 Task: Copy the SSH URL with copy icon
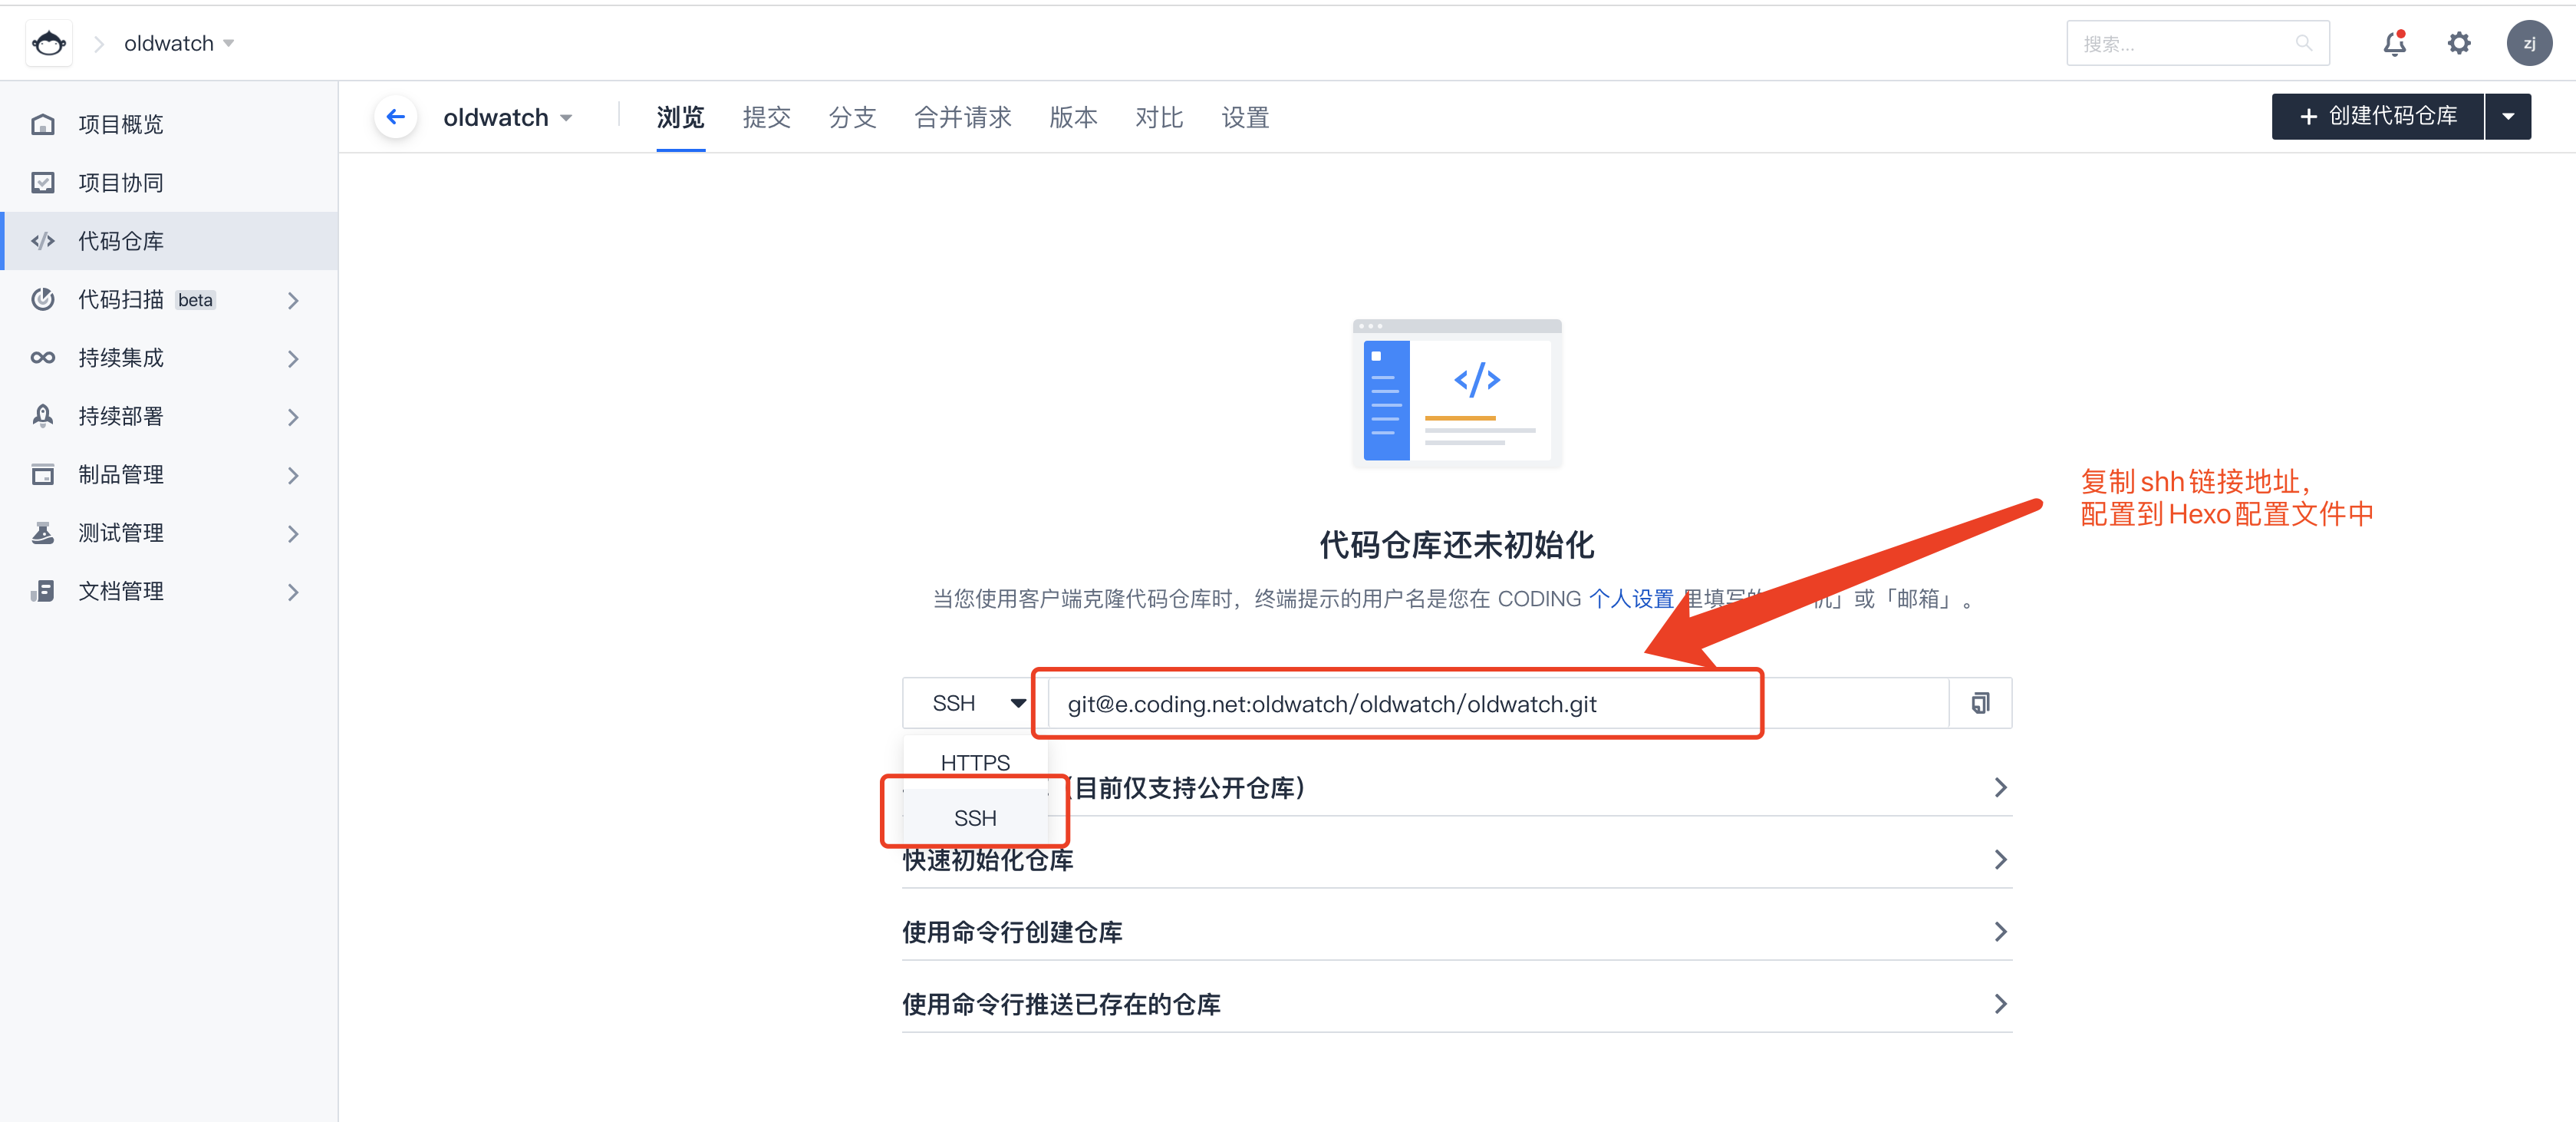[x=1980, y=703]
